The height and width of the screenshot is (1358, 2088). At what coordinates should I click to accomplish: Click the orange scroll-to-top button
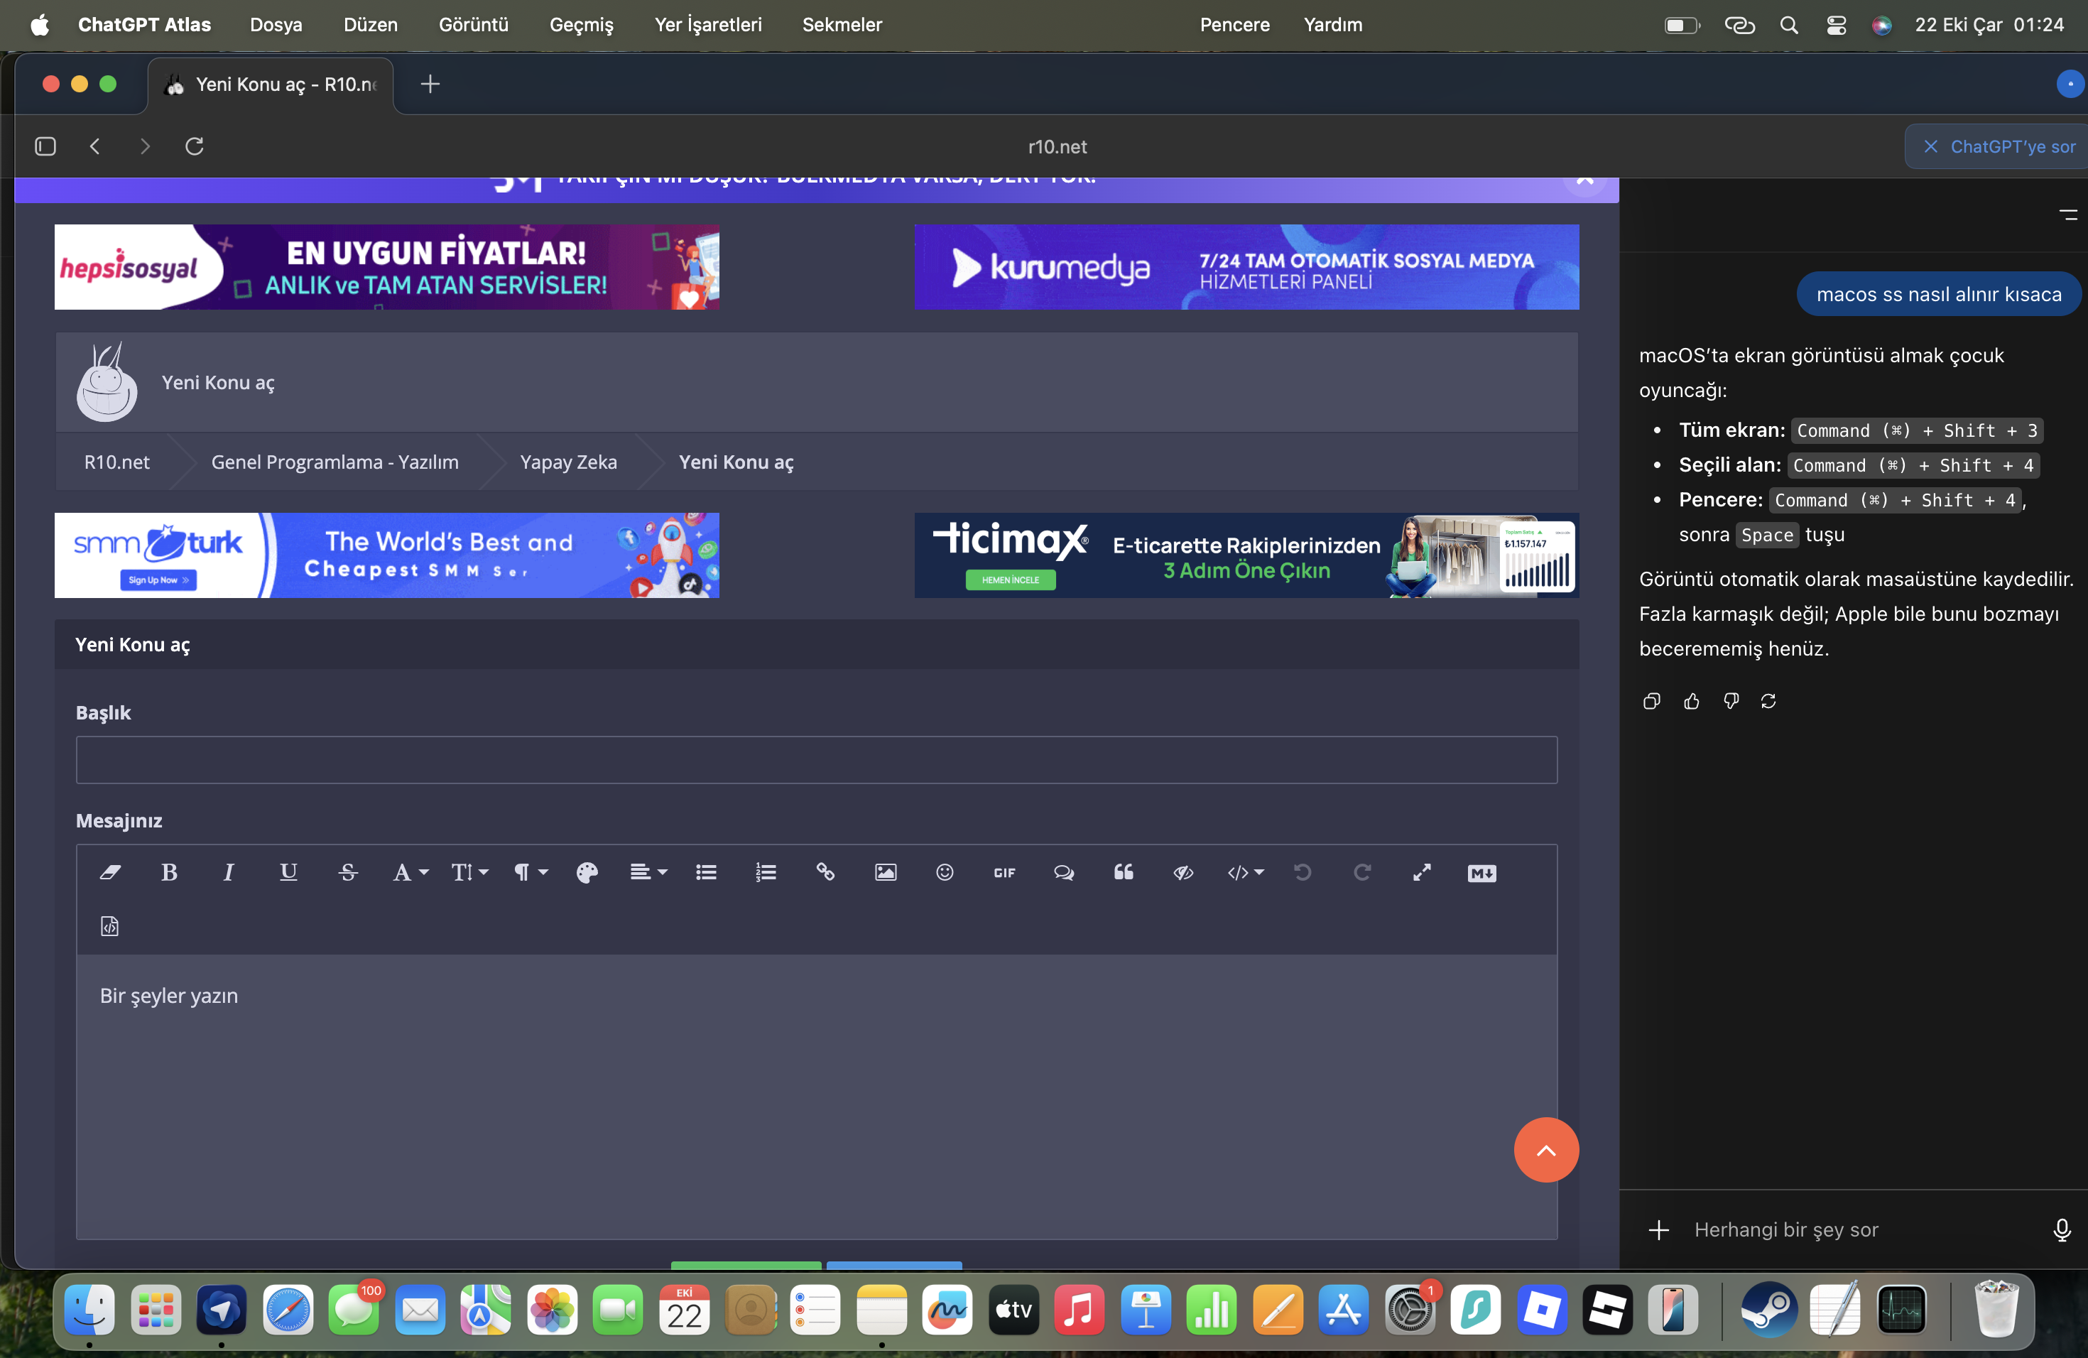click(x=1546, y=1149)
